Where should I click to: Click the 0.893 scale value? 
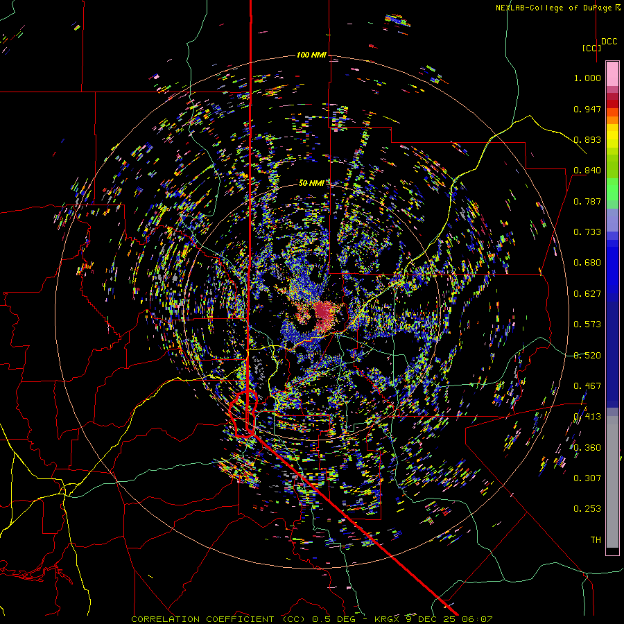click(587, 139)
